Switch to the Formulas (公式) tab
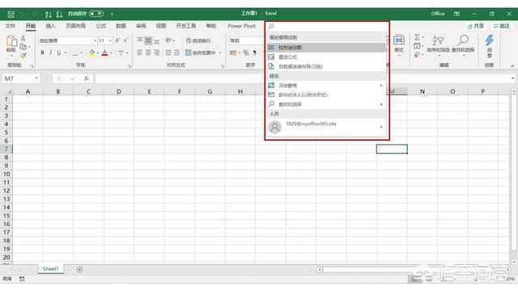The image size is (518, 291). point(100,26)
